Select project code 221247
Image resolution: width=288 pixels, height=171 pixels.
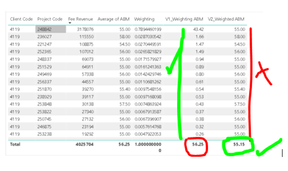click(x=44, y=44)
